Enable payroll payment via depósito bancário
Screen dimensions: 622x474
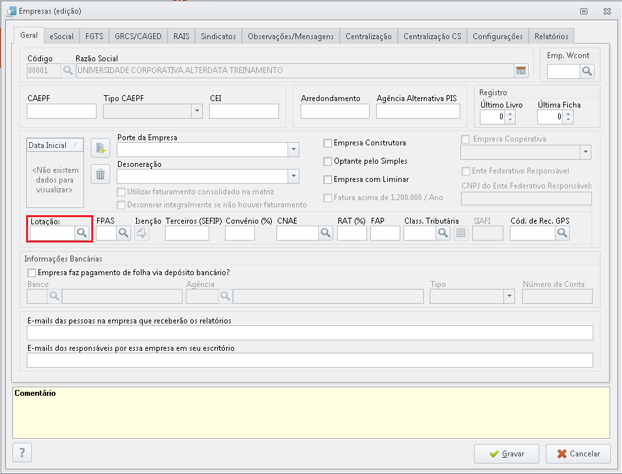click(x=31, y=273)
